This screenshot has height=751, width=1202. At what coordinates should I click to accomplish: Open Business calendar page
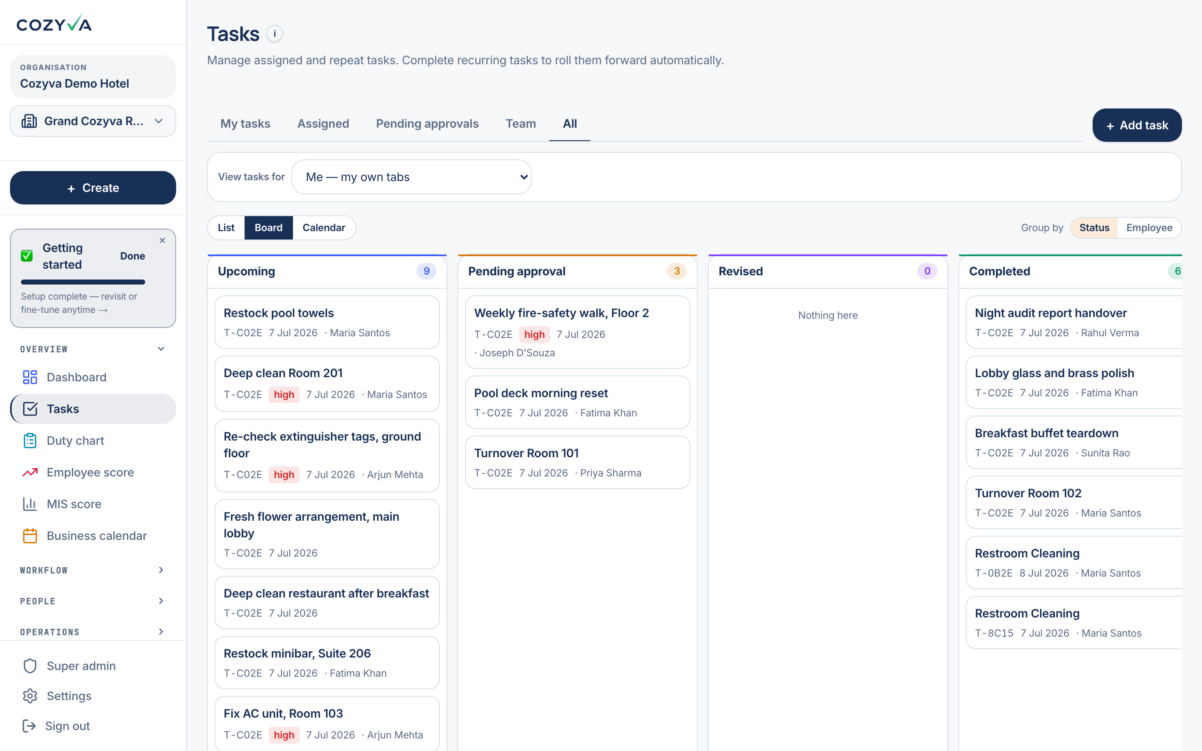tap(93, 536)
